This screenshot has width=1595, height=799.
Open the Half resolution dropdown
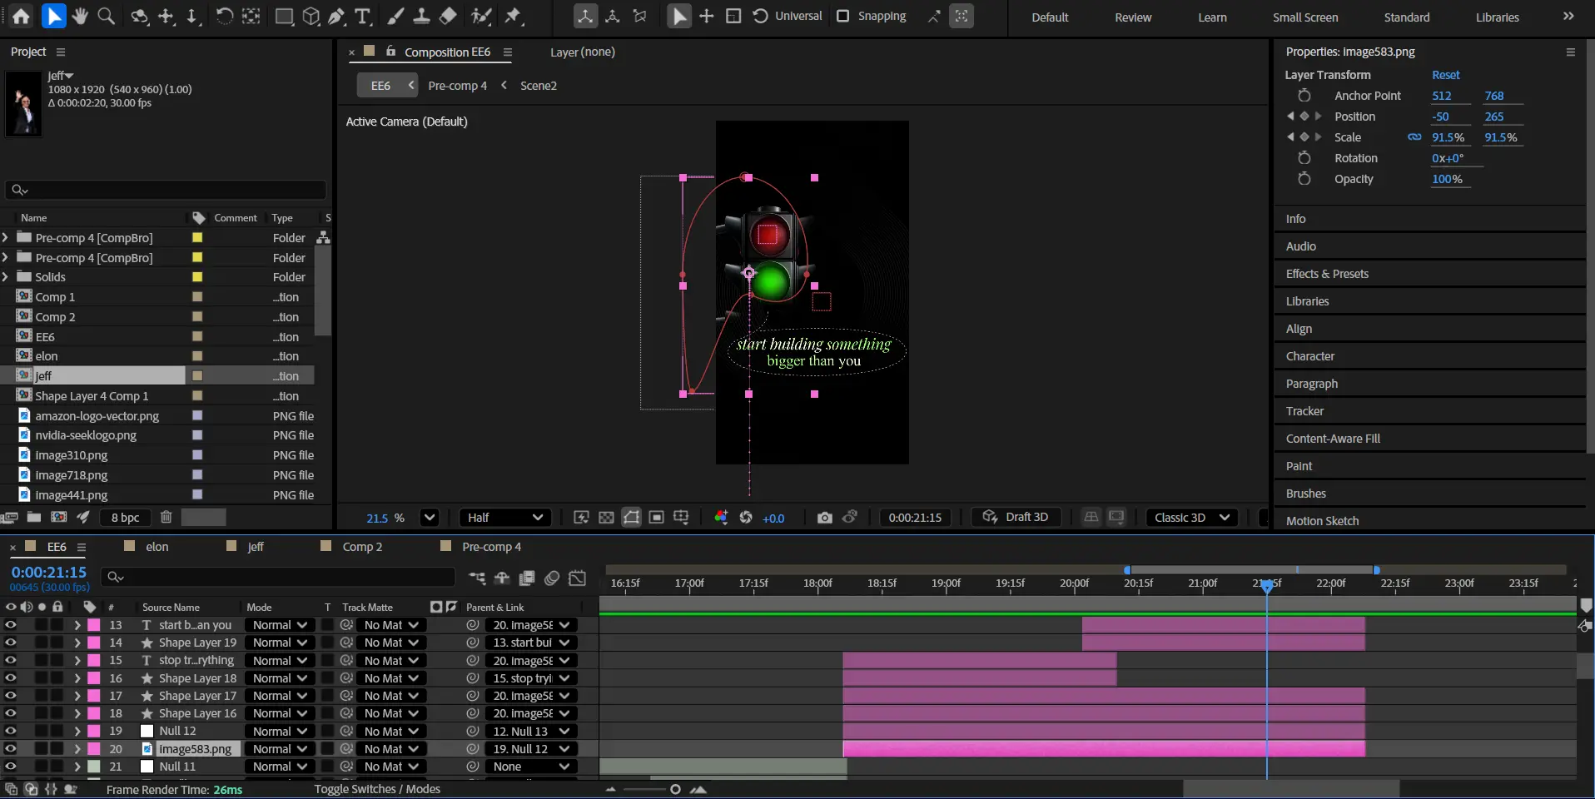click(504, 518)
